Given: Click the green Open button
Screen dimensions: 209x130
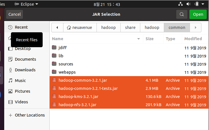Looking at the screenshot, I should [198, 14].
